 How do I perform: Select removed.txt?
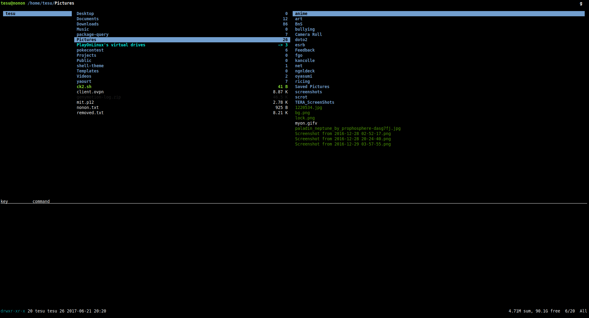[90, 113]
